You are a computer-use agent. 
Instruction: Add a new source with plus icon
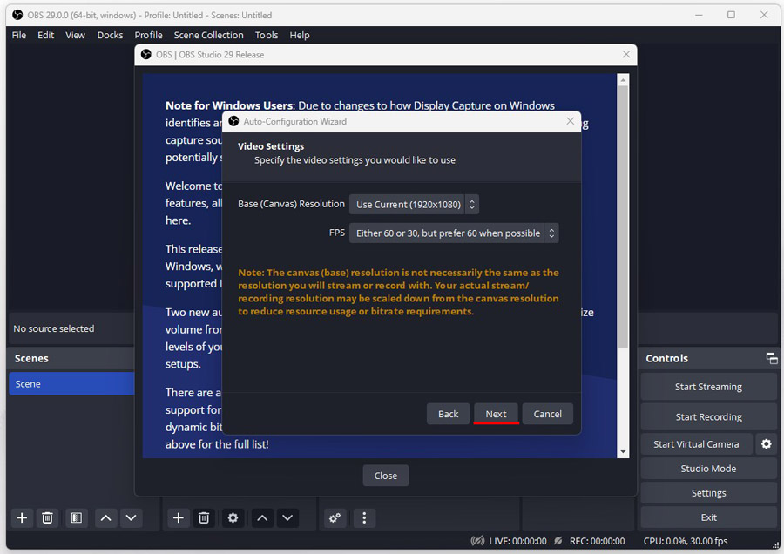coord(178,517)
